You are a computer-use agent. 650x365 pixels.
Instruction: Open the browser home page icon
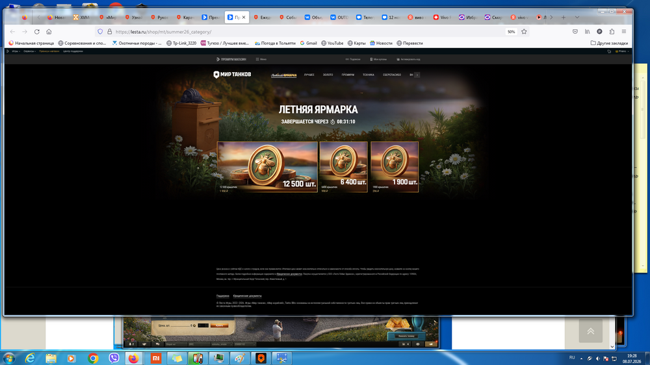click(49, 31)
